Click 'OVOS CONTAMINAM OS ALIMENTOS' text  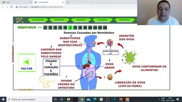tap(149, 68)
